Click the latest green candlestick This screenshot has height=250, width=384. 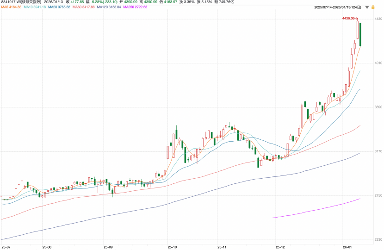(x=360, y=34)
